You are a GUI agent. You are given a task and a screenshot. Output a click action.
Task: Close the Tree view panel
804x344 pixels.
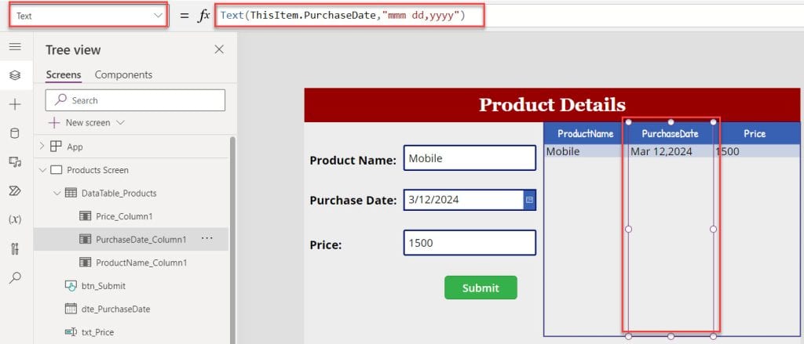pyautogui.click(x=219, y=49)
